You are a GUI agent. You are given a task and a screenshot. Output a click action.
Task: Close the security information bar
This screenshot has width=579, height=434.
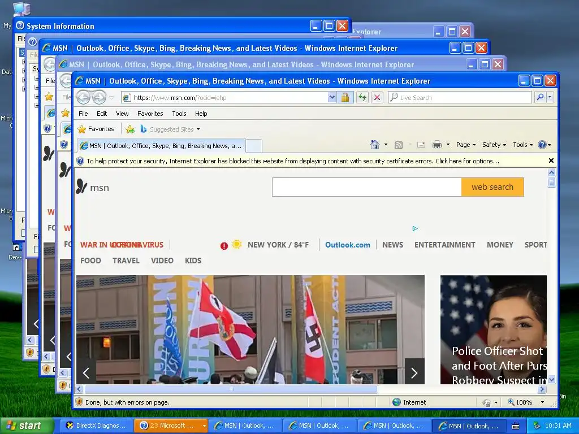click(551, 160)
